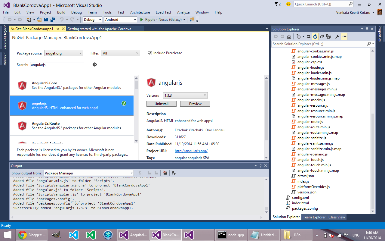
Task: Open the Filter dropdown set to All
Action: [x=120, y=53]
